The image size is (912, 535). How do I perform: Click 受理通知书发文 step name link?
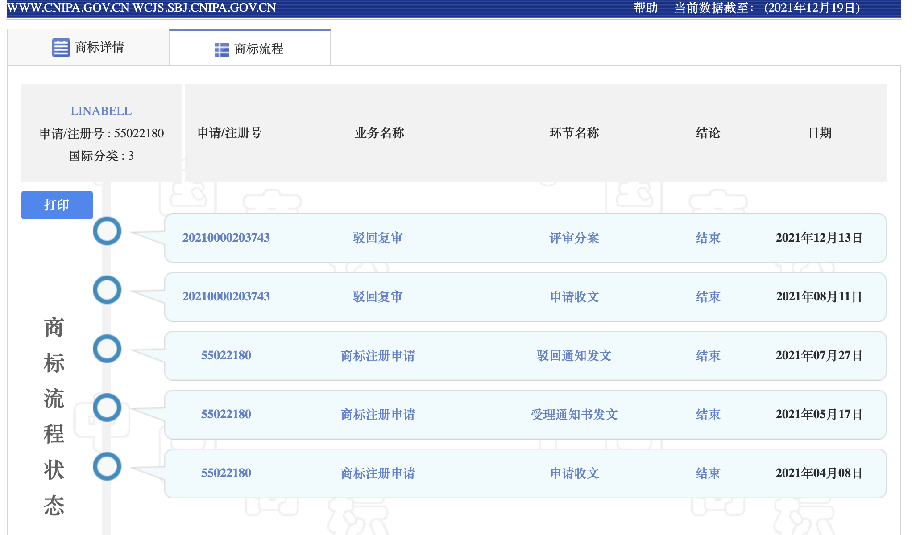574,414
